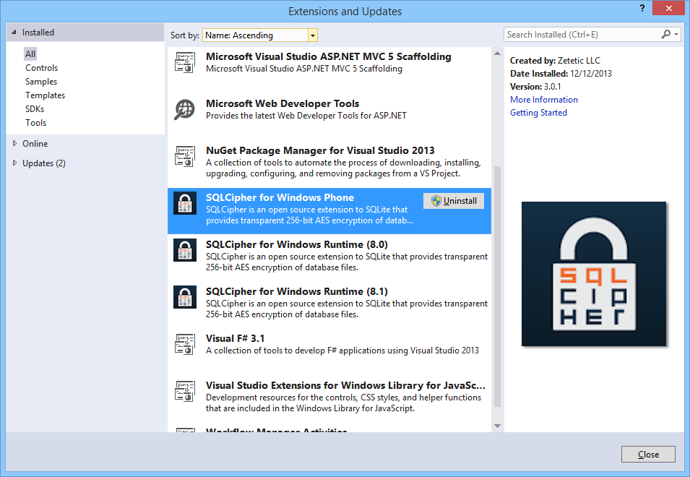The width and height of the screenshot is (690, 477).
Task: Select the Controls category
Action: pyautogui.click(x=41, y=68)
